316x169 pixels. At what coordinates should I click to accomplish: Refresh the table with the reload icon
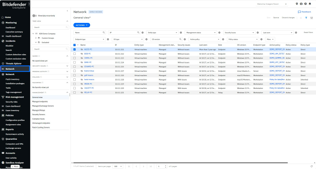(312, 166)
